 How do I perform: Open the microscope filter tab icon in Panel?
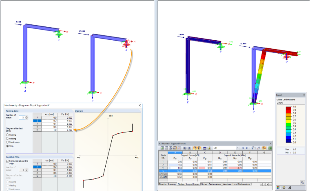click(x=290, y=188)
